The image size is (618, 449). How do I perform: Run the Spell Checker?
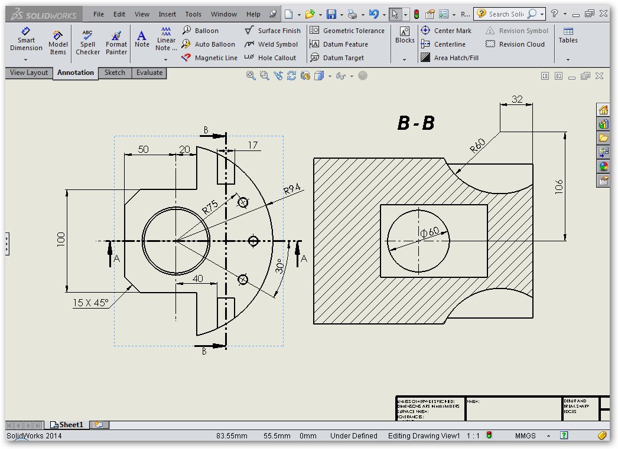[87, 42]
